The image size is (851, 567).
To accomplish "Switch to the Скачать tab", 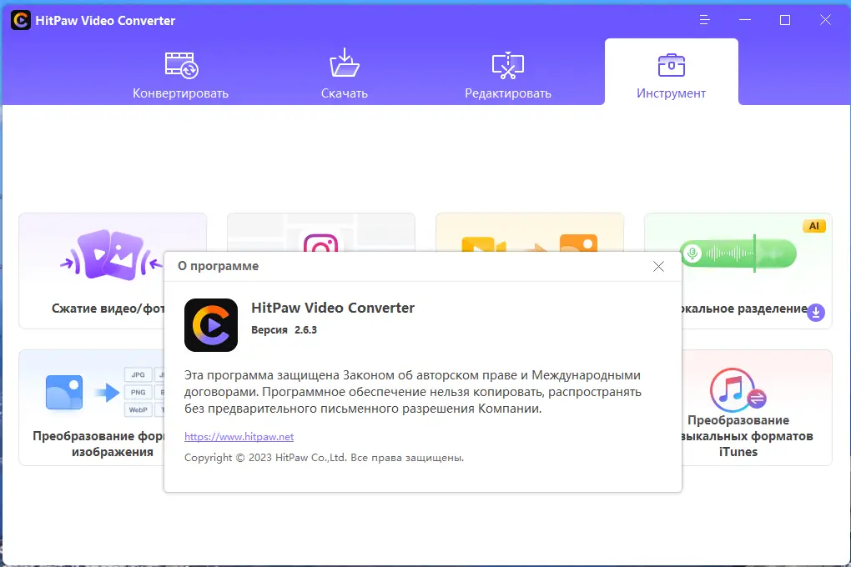I will pos(344,75).
